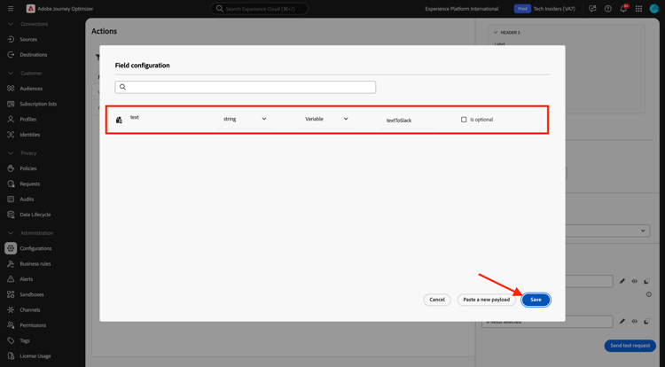Open the Prod Tech Insiders sandbox selector
665x367 pixels.
click(544, 9)
